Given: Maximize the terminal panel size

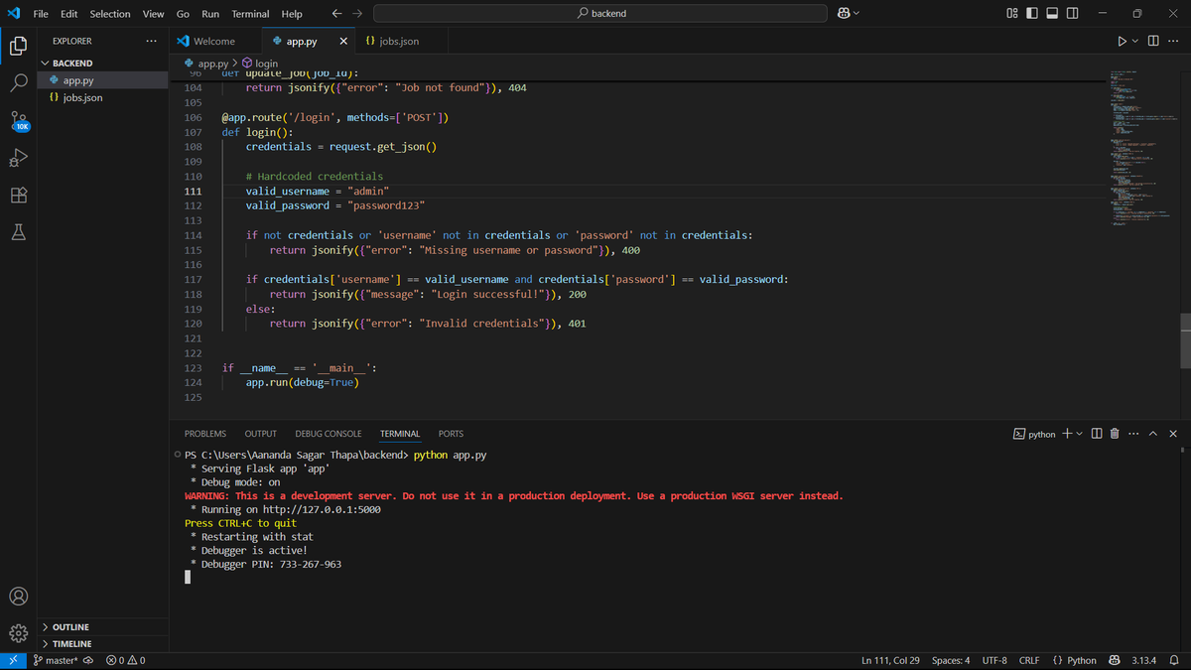Looking at the screenshot, I should (1153, 434).
